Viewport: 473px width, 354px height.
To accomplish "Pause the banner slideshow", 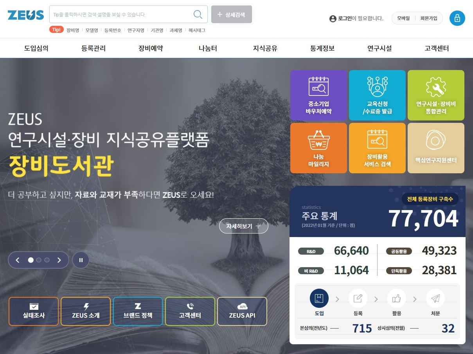I will 81,260.
